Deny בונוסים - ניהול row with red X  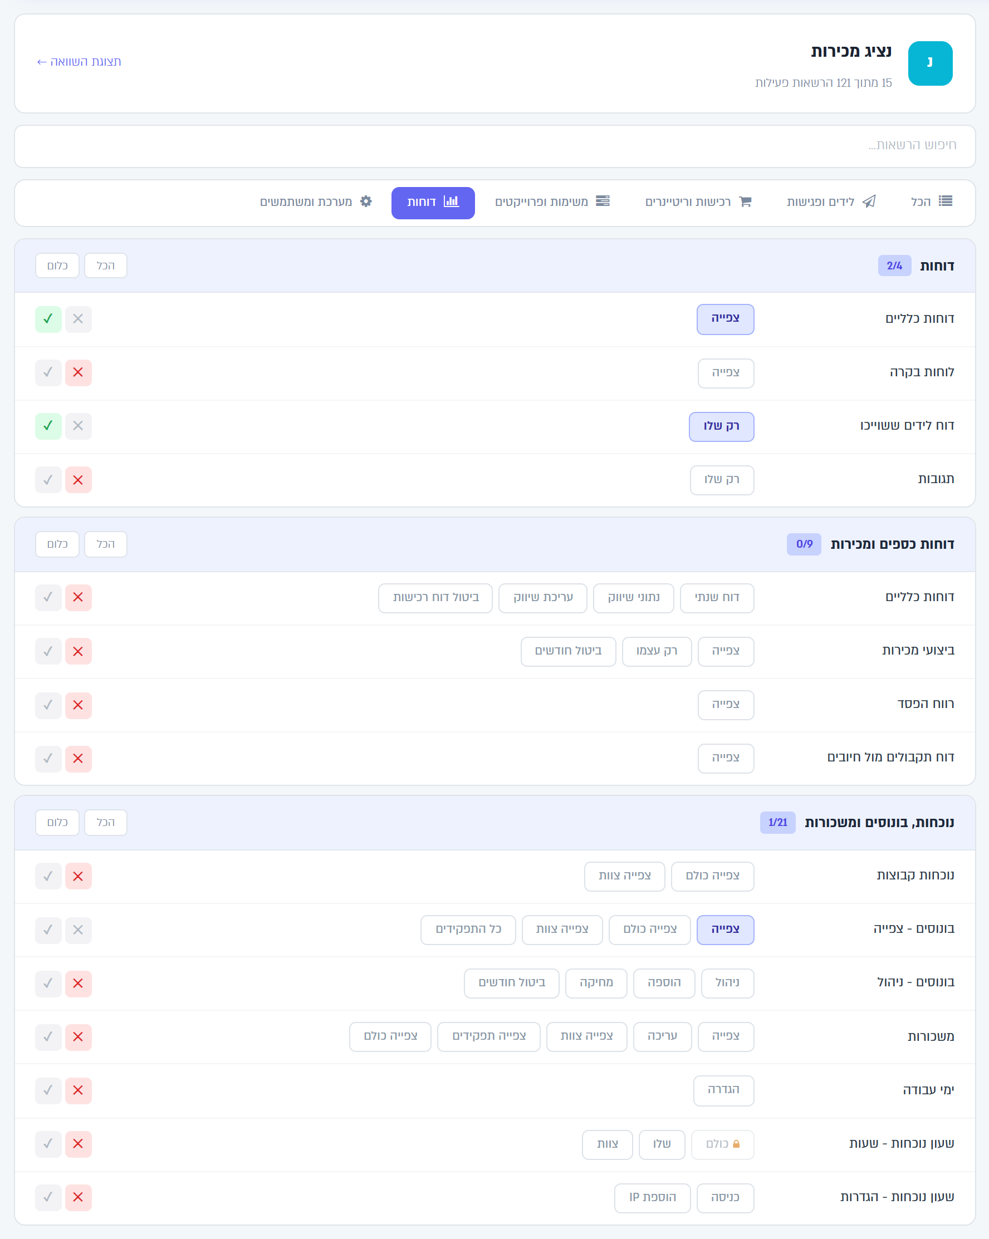tap(78, 984)
